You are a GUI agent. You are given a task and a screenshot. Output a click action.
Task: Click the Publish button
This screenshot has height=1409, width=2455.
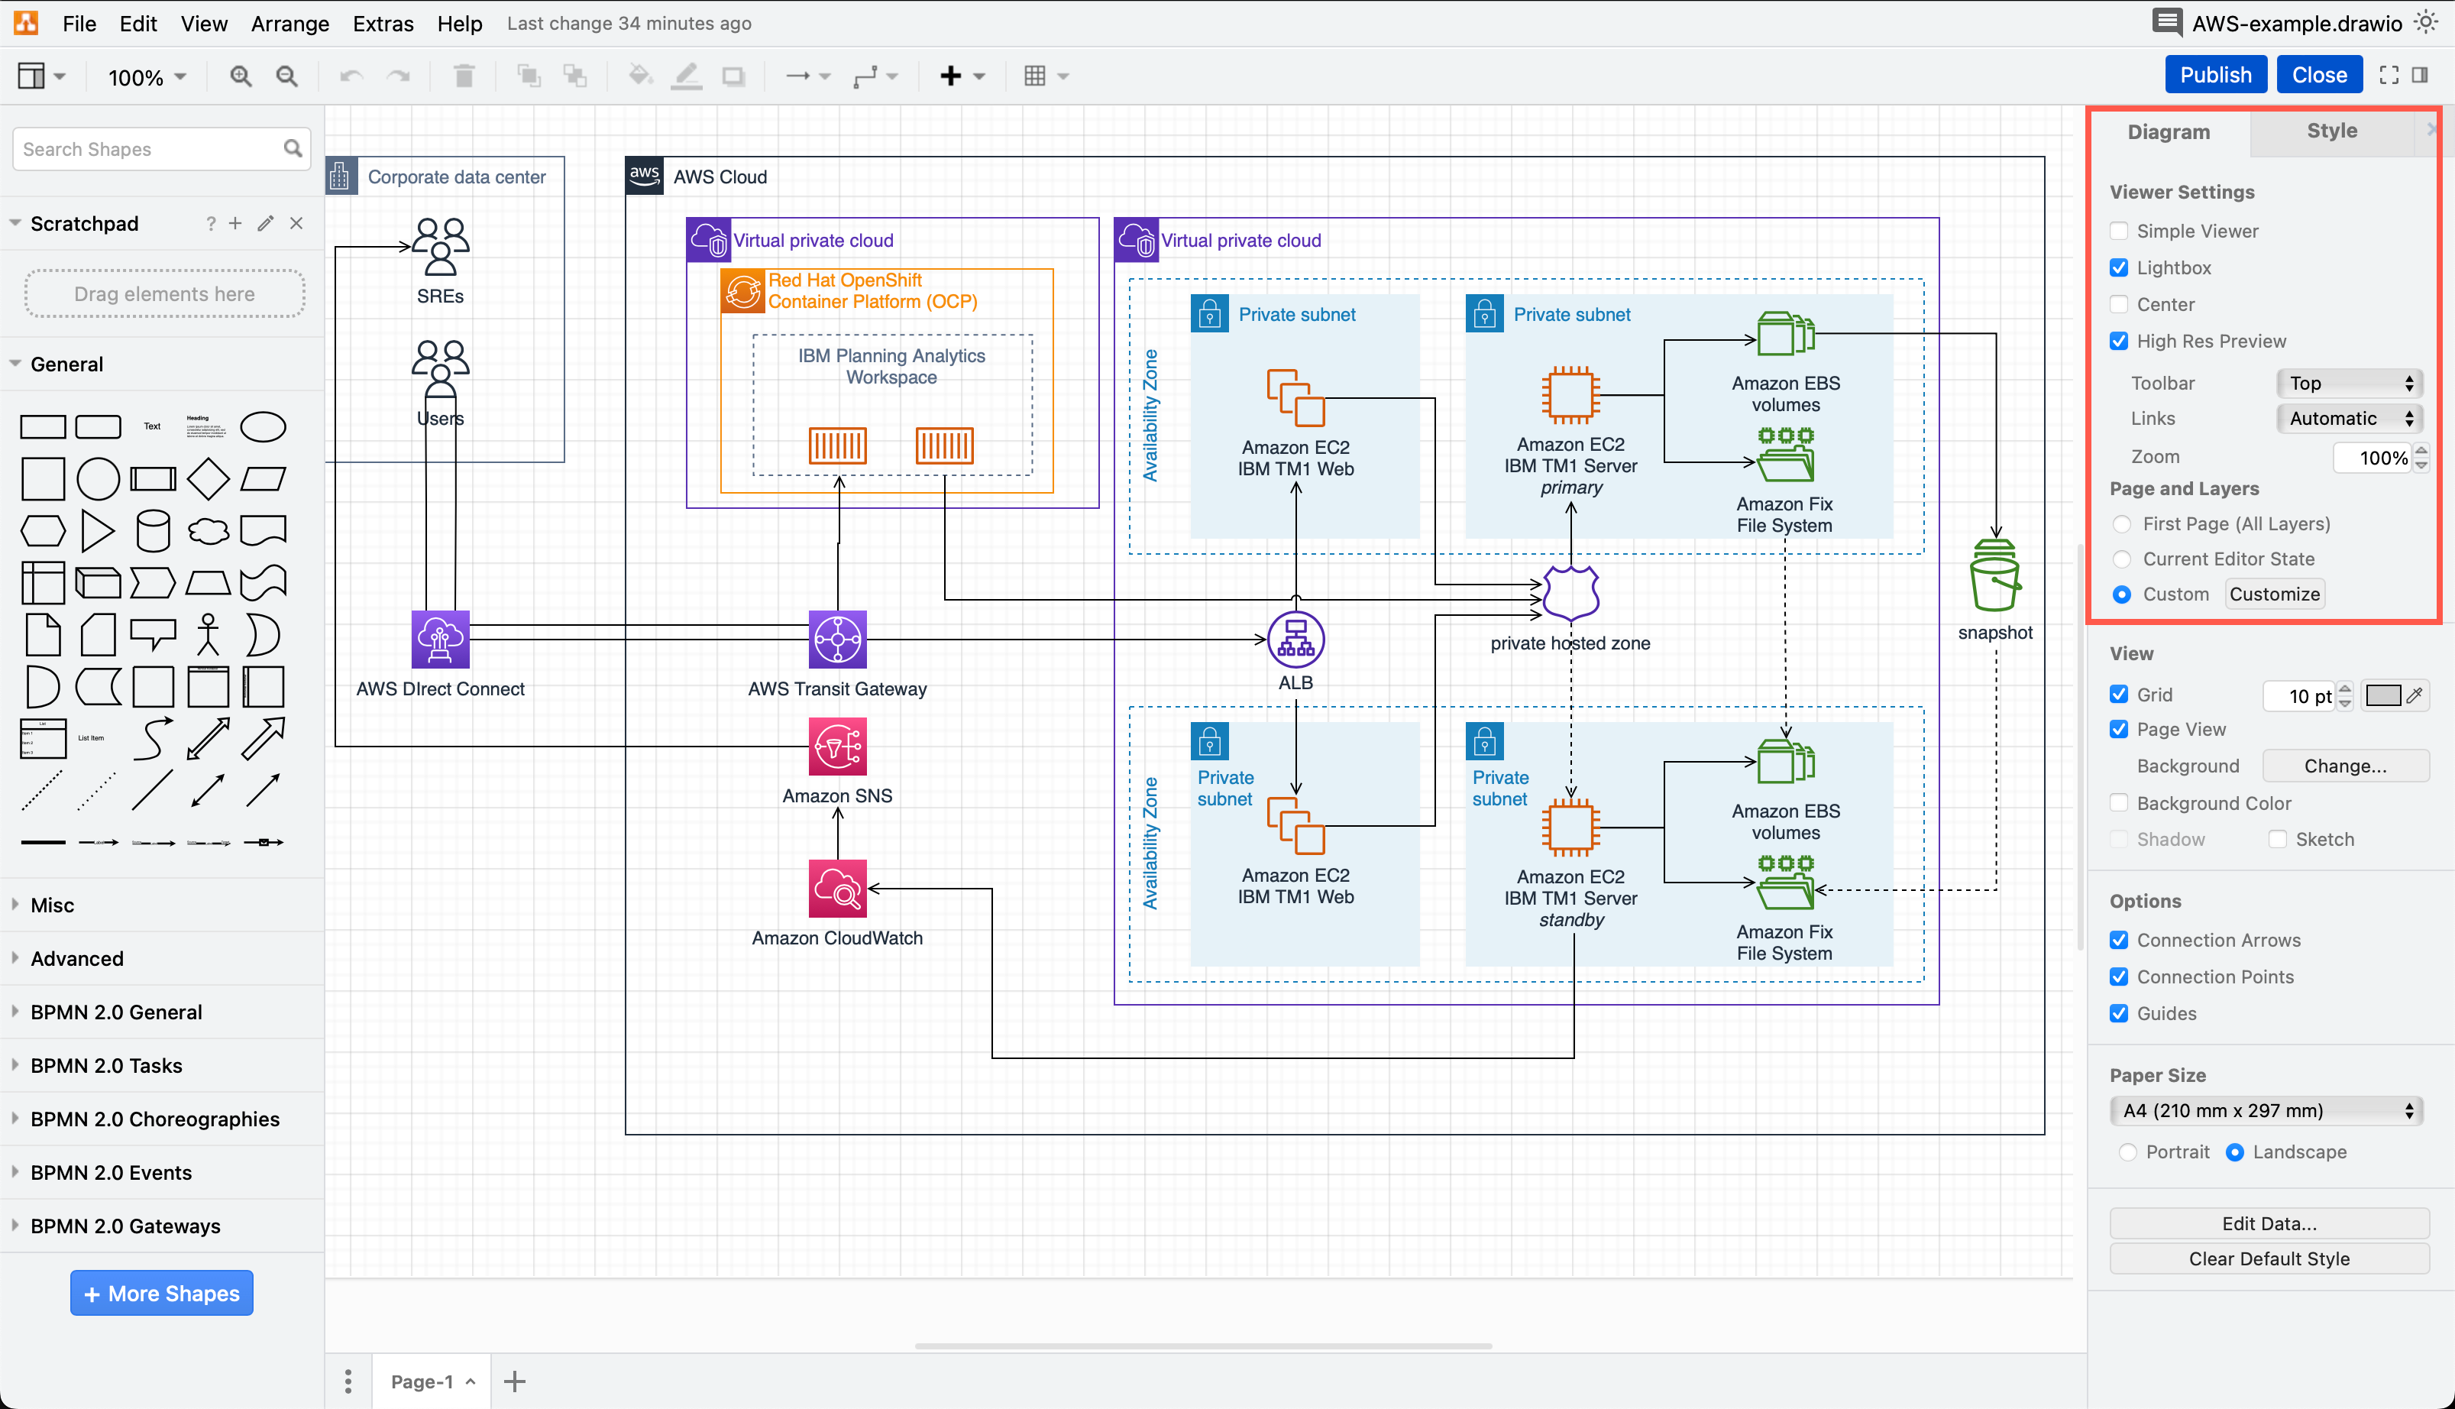pyautogui.click(x=2215, y=73)
